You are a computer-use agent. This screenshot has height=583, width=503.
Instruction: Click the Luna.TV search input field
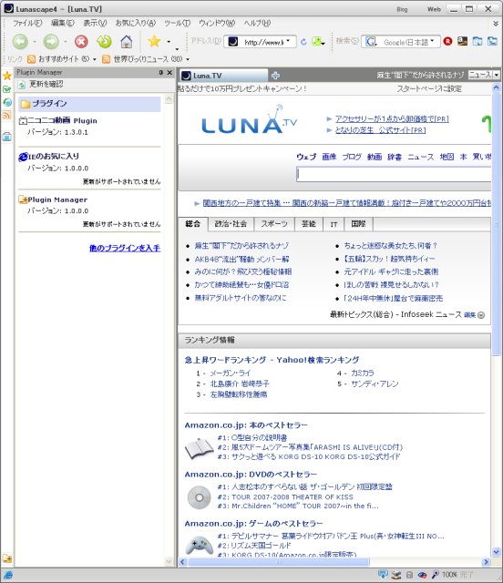[394, 174]
